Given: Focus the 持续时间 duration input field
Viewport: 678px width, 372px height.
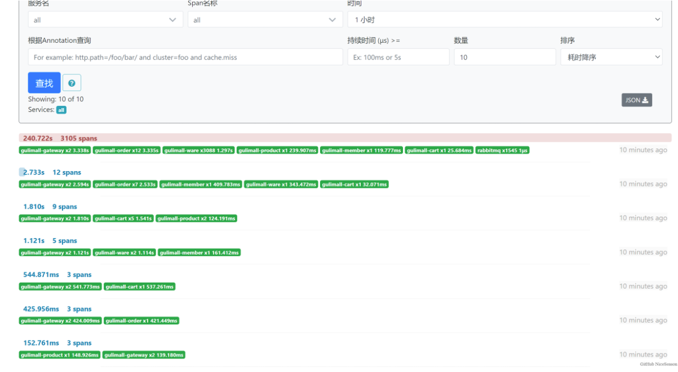Looking at the screenshot, I should (398, 57).
